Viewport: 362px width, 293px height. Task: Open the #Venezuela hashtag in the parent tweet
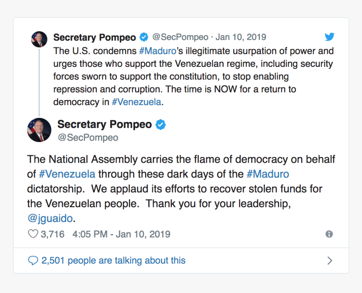136,102
